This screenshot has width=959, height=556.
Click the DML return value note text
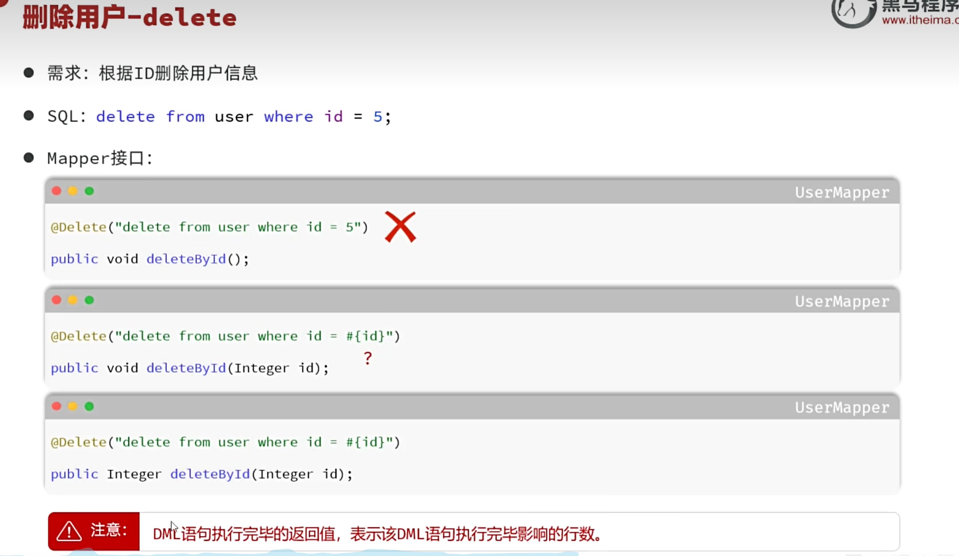377,534
